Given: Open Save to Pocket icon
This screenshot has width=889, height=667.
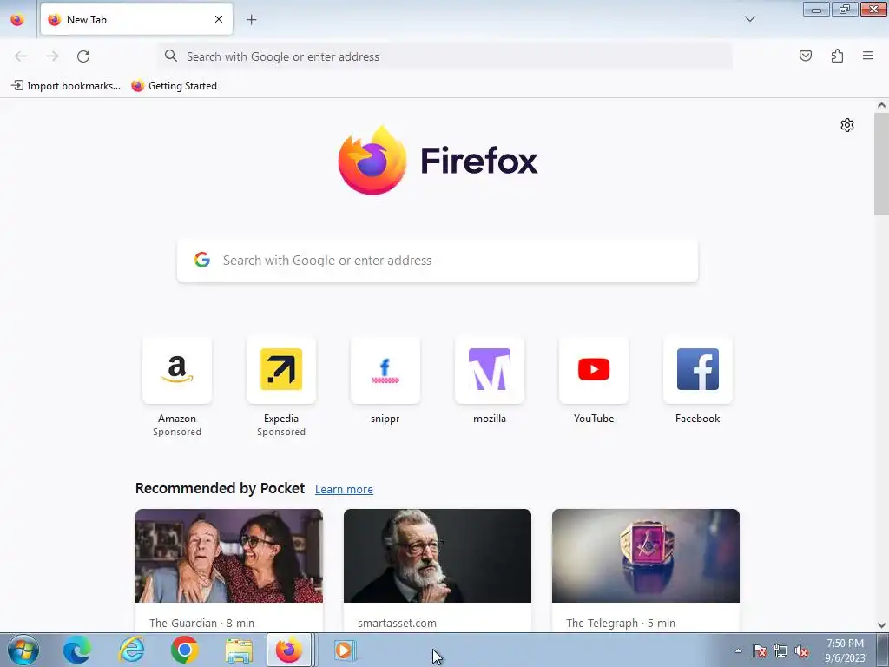Looking at the screenshot, I should (805, 56).
